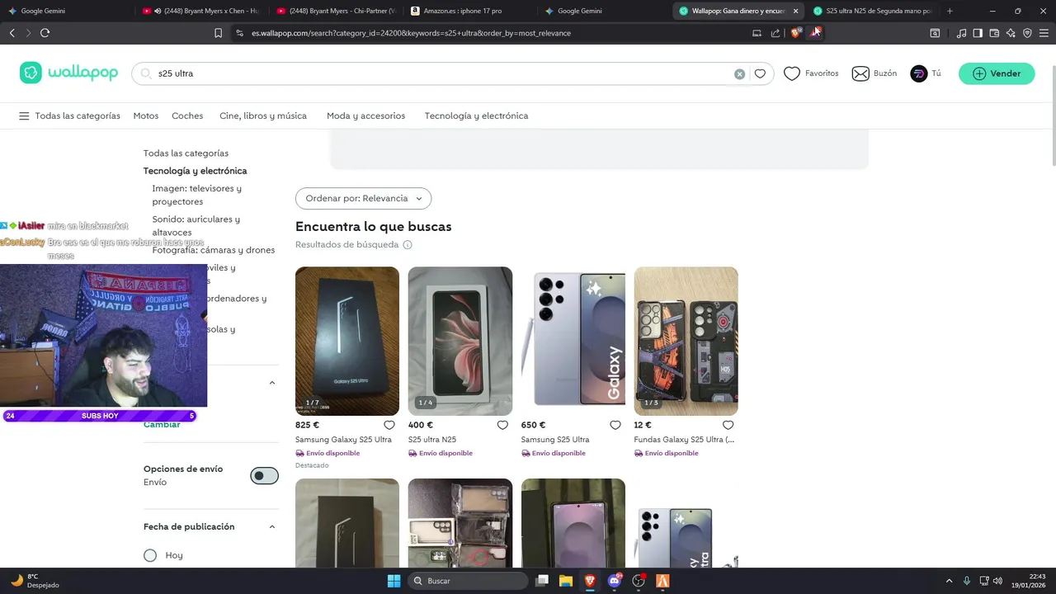1056x594 pixels.
Task: Open Favoritos
Action: (811, 73)
